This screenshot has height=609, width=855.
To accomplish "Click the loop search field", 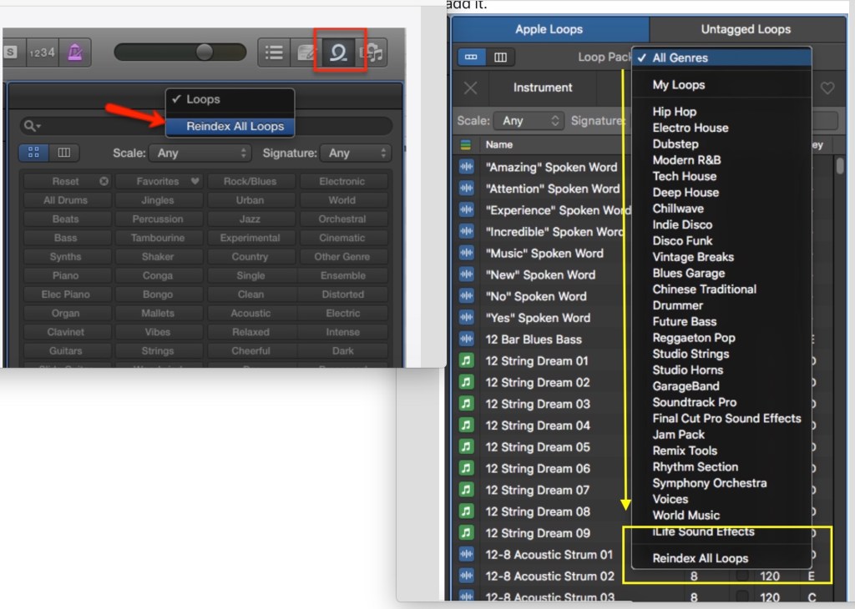I will 206,126.
